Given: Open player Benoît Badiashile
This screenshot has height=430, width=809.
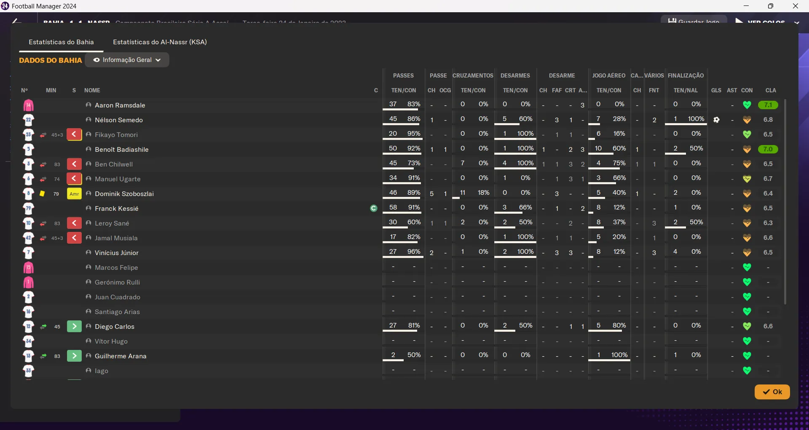Looking at the screenshot, I should pyautogui.click(x=122, y=150).
